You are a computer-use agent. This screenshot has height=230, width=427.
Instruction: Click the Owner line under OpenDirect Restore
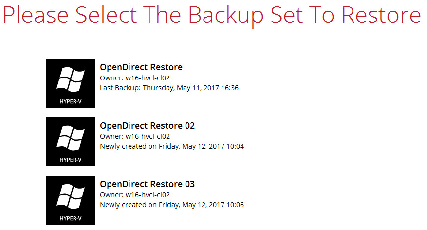(x=135, y=78)
